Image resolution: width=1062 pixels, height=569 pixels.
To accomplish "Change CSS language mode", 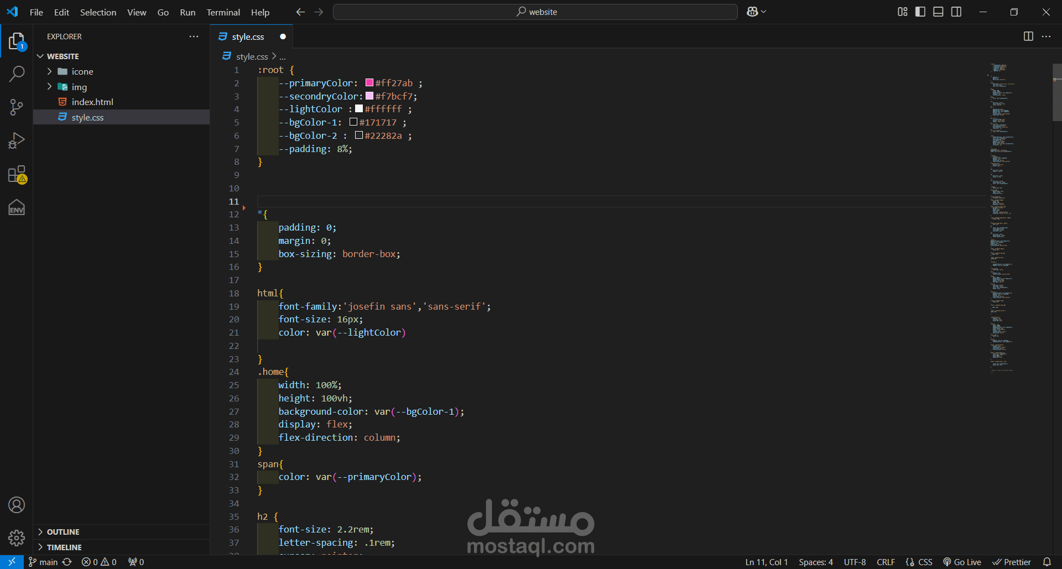I will click(925, 562).
